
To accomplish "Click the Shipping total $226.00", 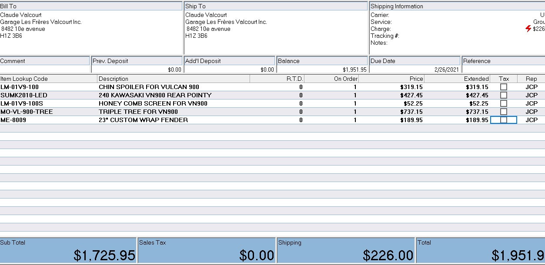I will pos(388,255).
